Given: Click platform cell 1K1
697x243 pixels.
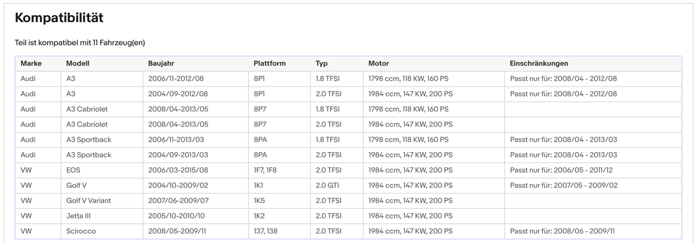Looking at the screenshot, I should [280, 186].
